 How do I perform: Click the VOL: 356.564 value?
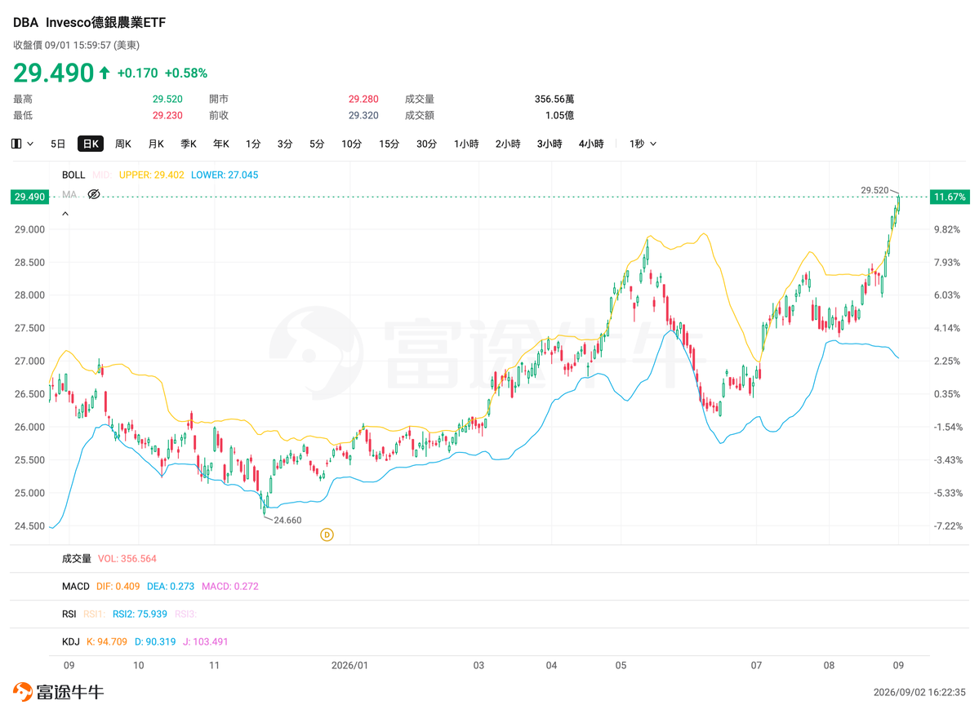coord(127,559)
